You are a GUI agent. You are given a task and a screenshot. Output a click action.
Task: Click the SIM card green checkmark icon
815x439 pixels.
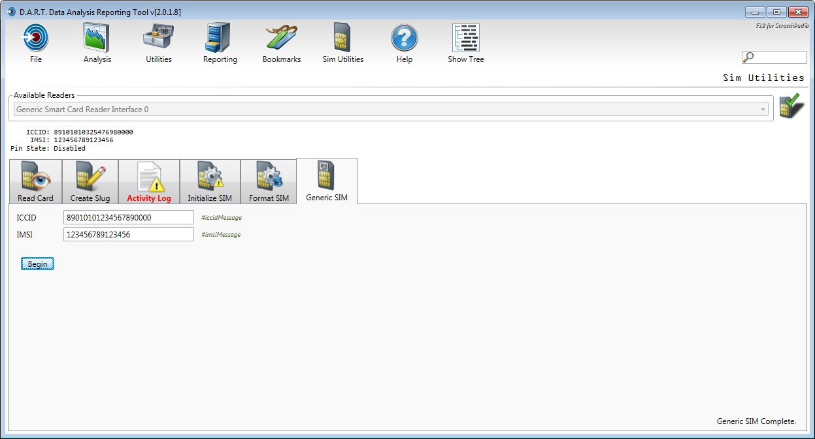(791, 106)
